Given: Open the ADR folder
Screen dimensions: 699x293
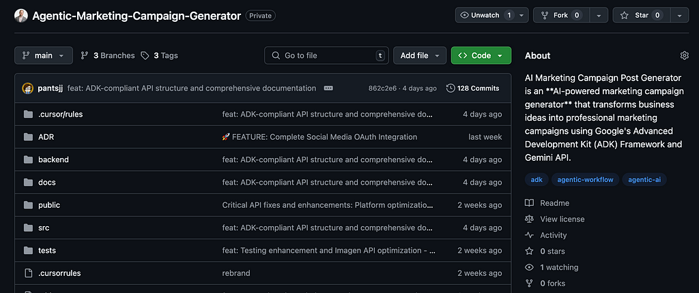Looking at the screenshot, I should click(46, 137).
